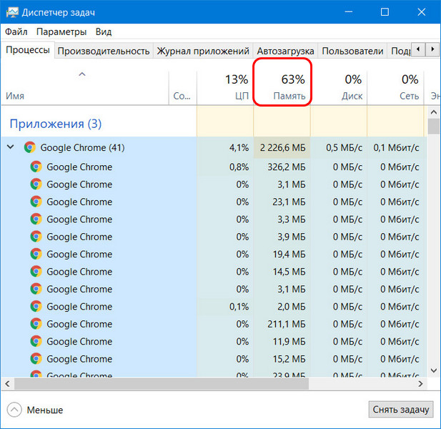Switch to the Производительность tab
Image resolution: width=441 pixels, height=429 pixels.
(x=104, y=51)
